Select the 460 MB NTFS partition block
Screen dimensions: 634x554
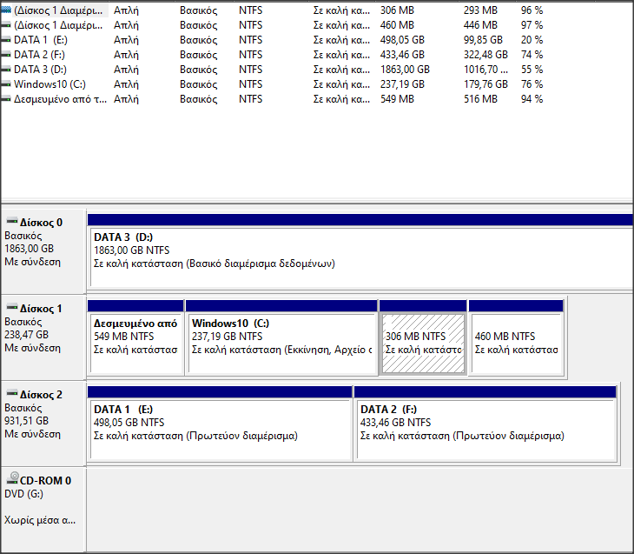(x=515, y=344)
